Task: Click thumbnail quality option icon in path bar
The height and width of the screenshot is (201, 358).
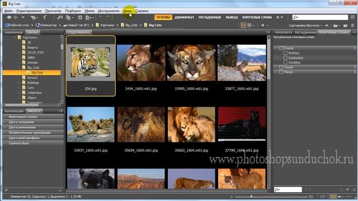Action: tap(243, 25)
